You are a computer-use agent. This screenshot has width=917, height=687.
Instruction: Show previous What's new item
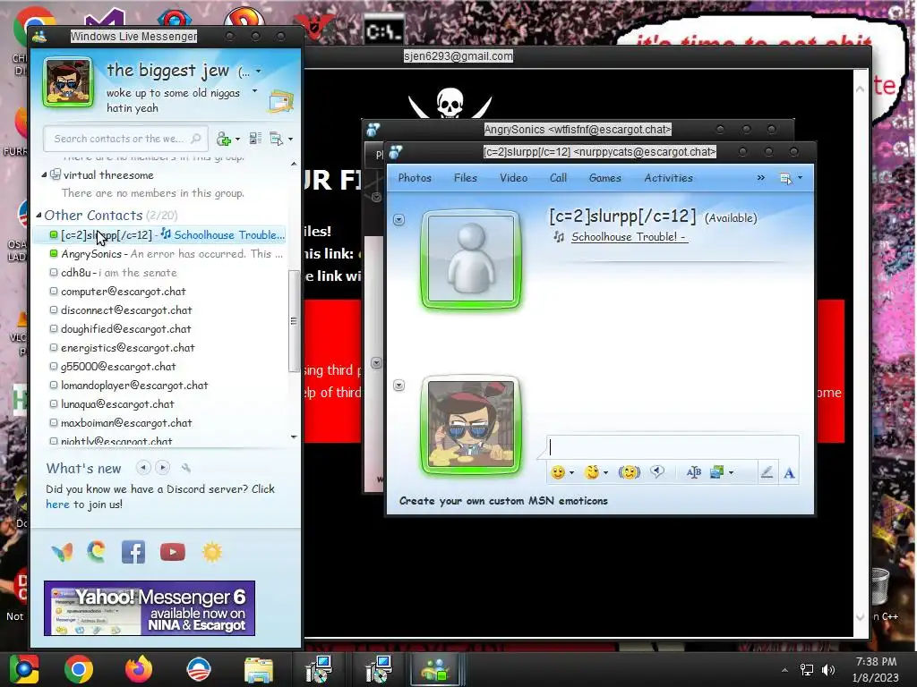(143, 467)
